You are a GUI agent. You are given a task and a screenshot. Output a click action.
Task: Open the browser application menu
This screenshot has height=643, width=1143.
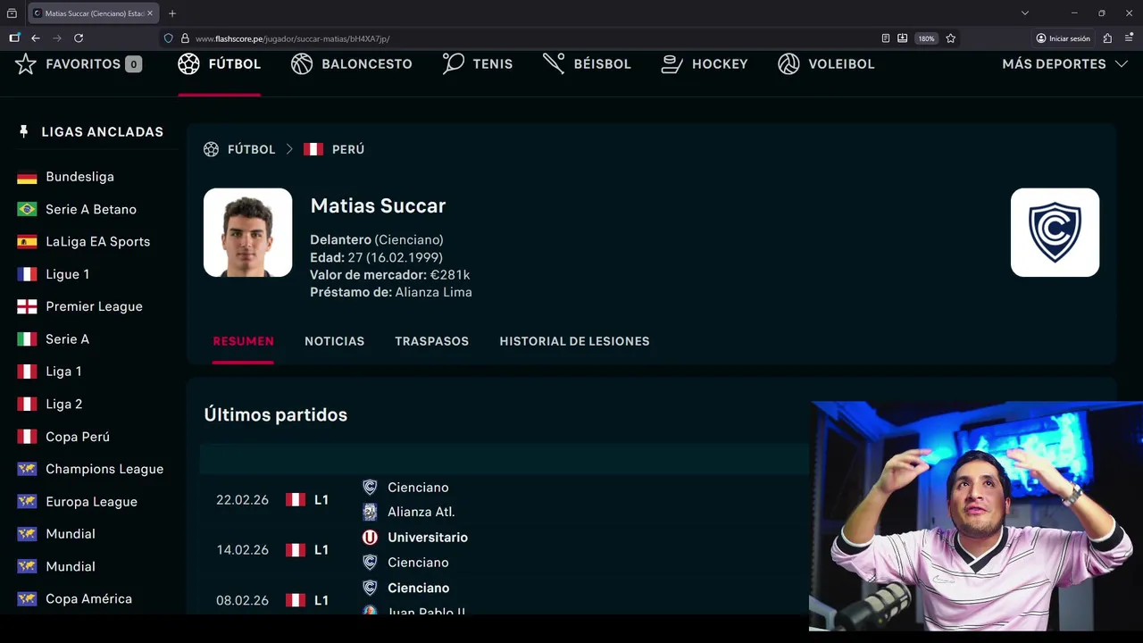[x=1129, y=38]
